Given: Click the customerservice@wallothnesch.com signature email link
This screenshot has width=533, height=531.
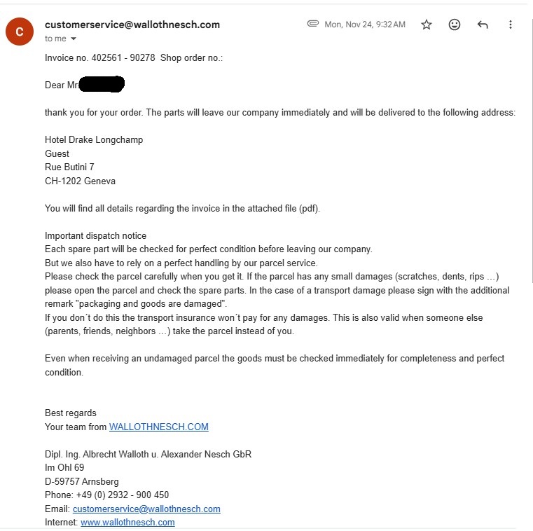Looking at the screenshot, I should coord(146,509).
